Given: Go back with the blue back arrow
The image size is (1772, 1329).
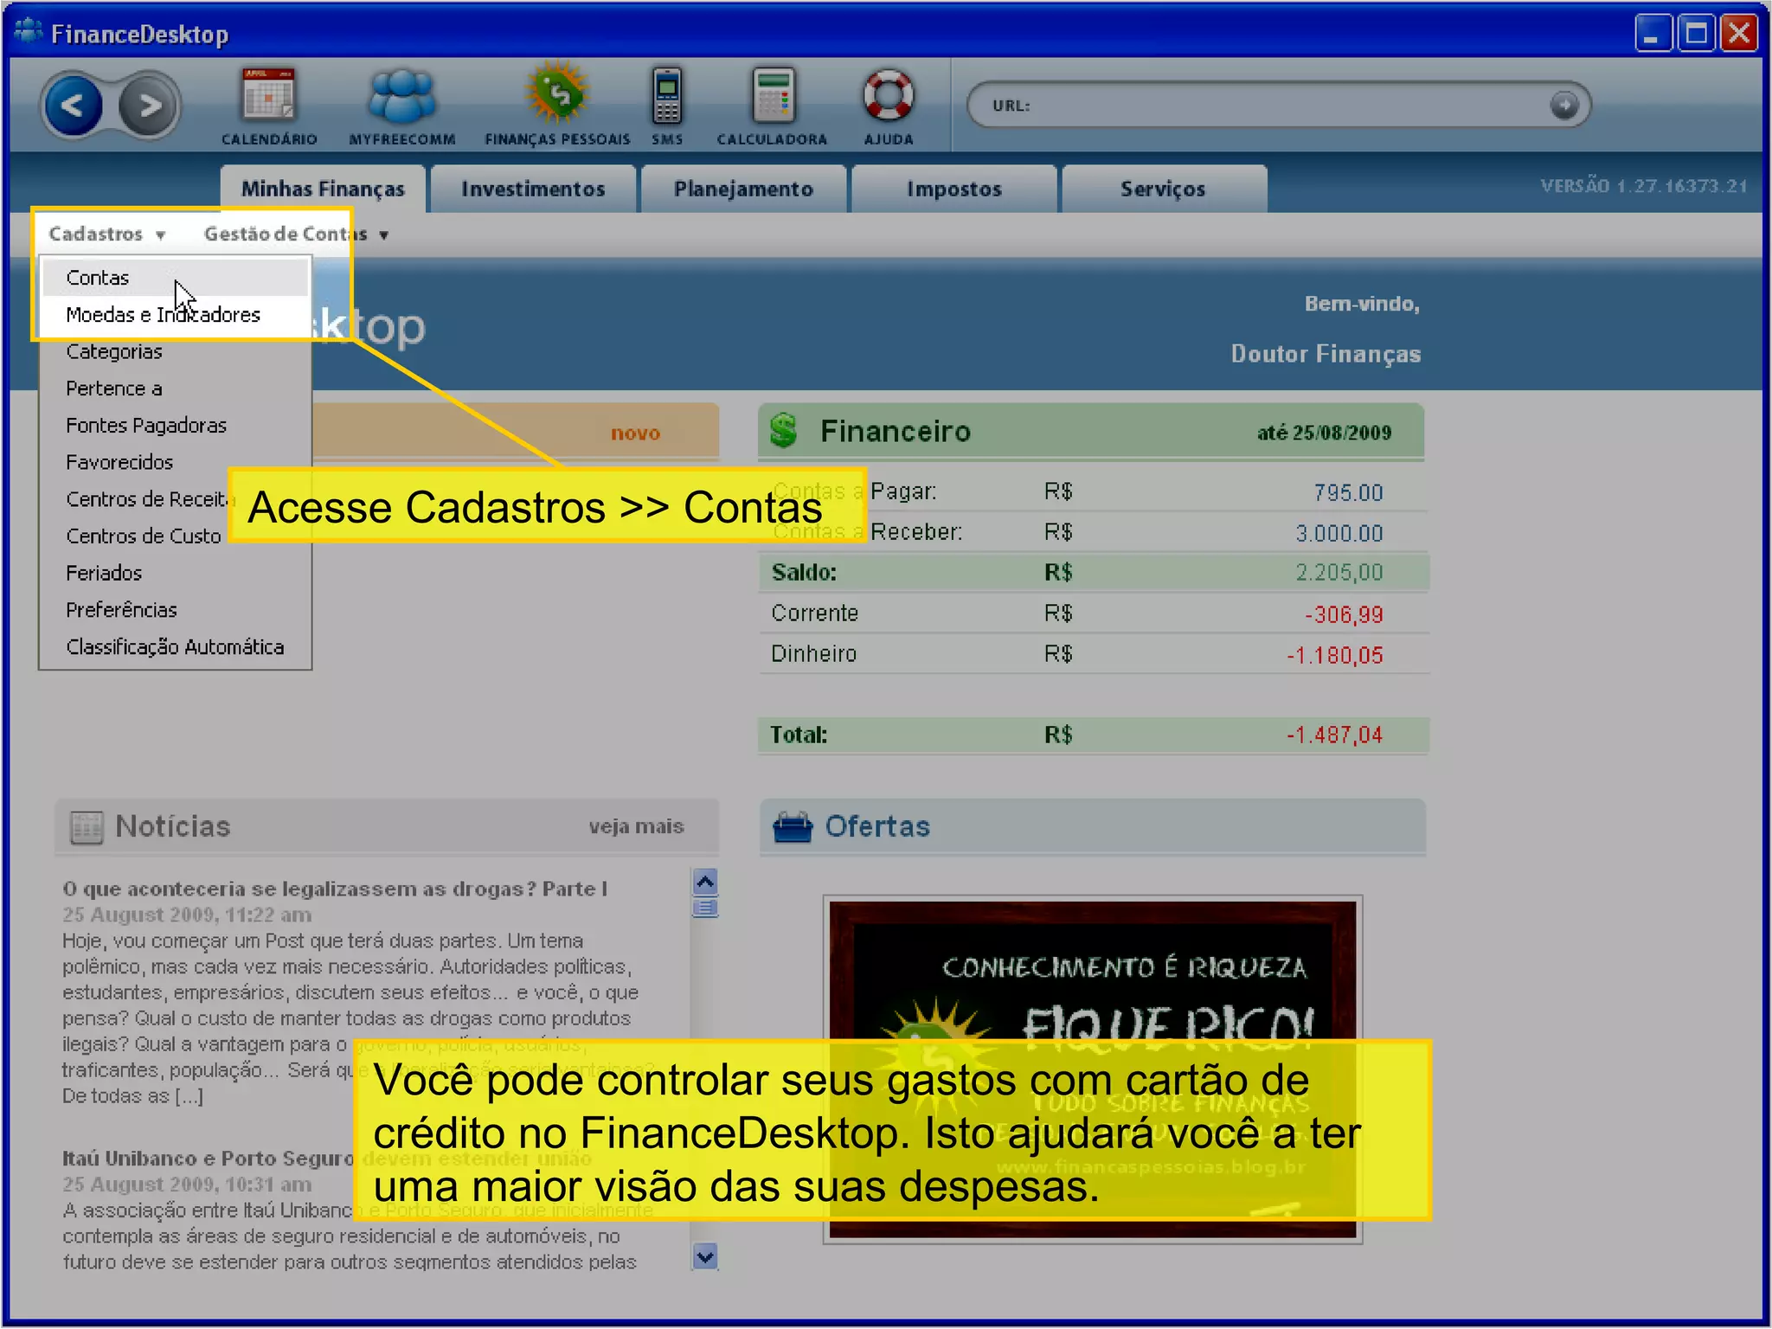Looking at the screenshot, I should [73, 106].
